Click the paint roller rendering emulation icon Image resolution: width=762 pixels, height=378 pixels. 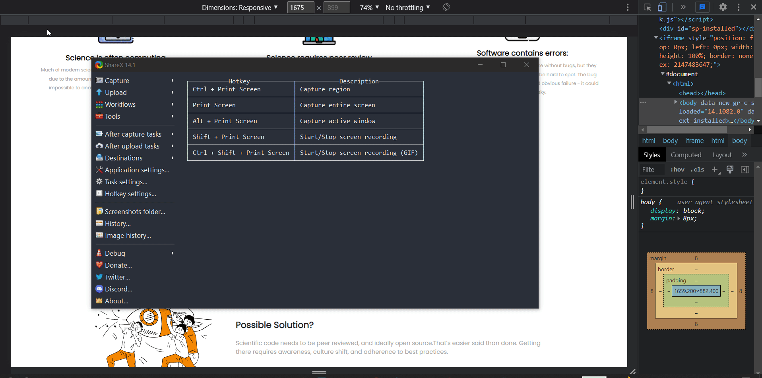click(730, 170)
